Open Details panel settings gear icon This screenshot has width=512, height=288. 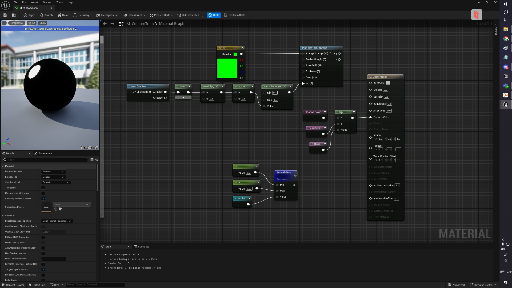(97, 160)
